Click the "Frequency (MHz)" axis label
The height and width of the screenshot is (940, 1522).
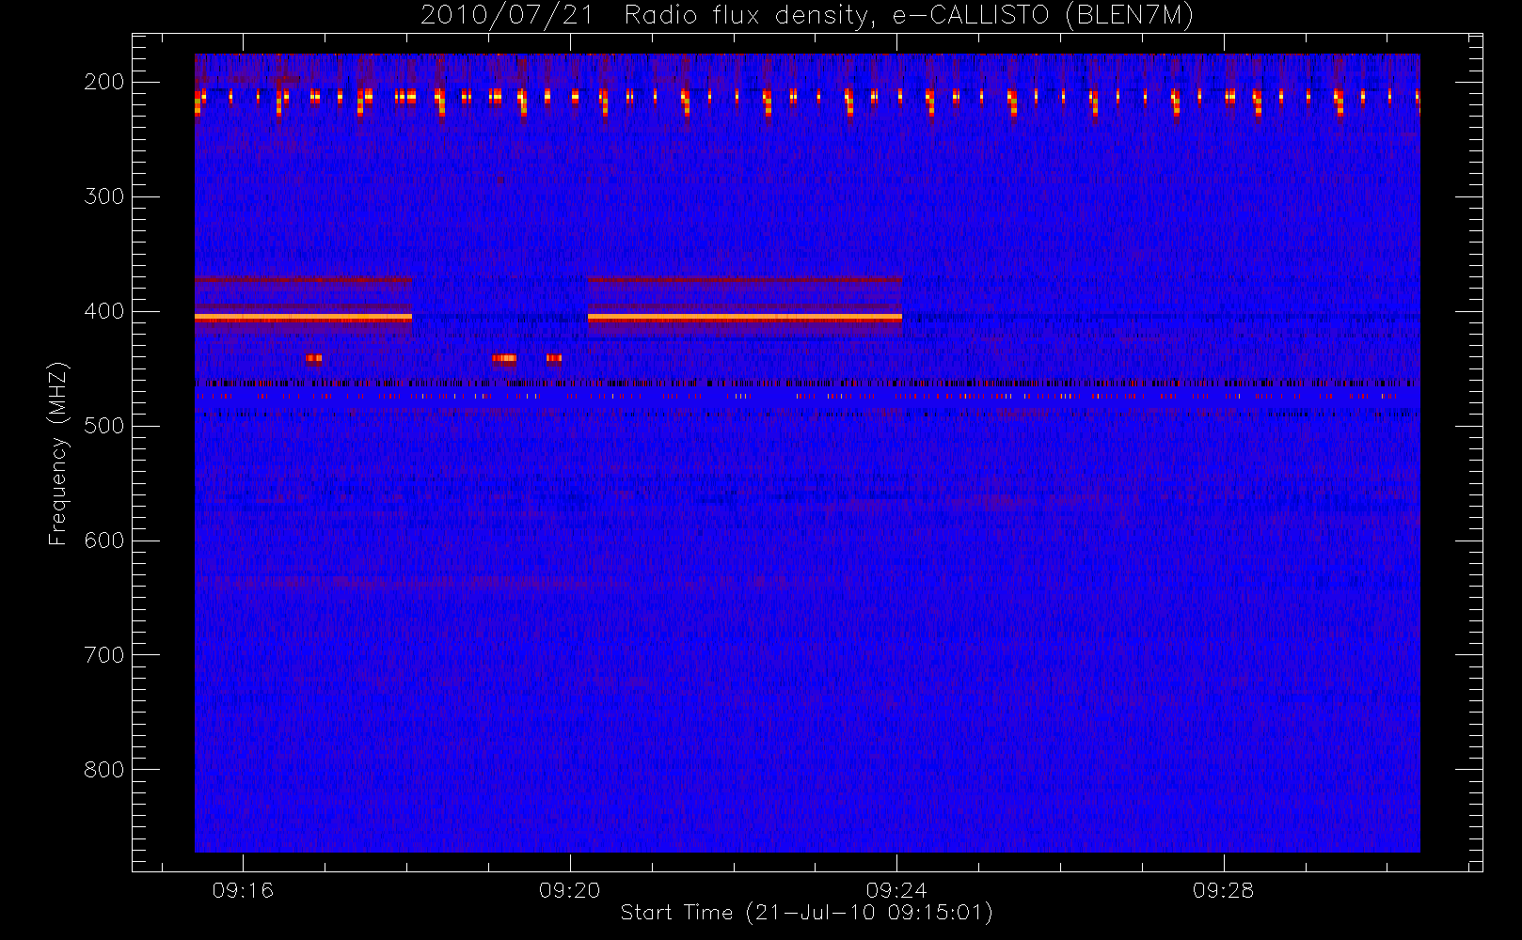click(58, 453)
